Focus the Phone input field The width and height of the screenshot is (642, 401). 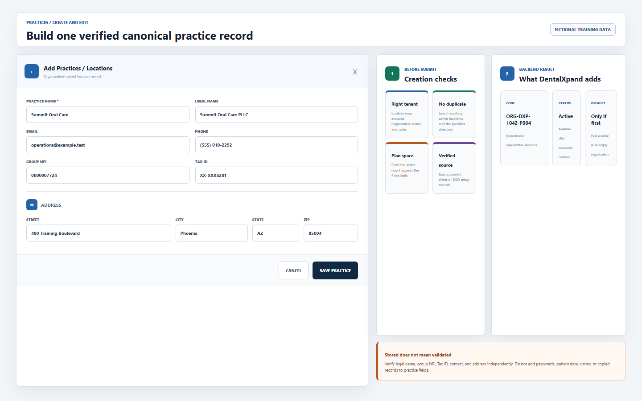click(276, 145)
